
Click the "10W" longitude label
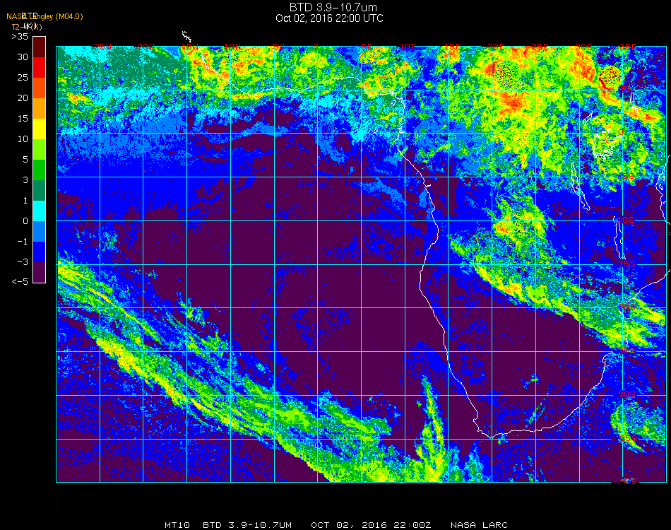(233, 47)
